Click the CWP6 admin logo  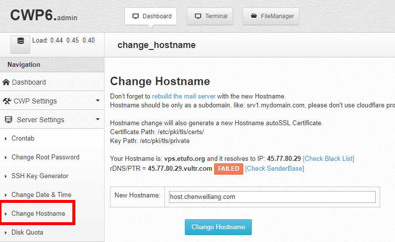tap(44, 15)
